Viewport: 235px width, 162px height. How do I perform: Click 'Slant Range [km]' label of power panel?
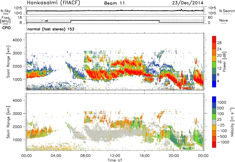pyautogui.click(x=8, y=62)
